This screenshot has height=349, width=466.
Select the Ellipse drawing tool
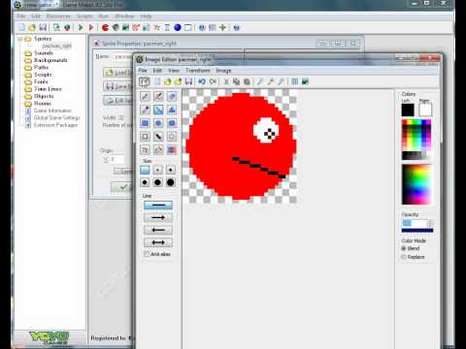[158, 123]
